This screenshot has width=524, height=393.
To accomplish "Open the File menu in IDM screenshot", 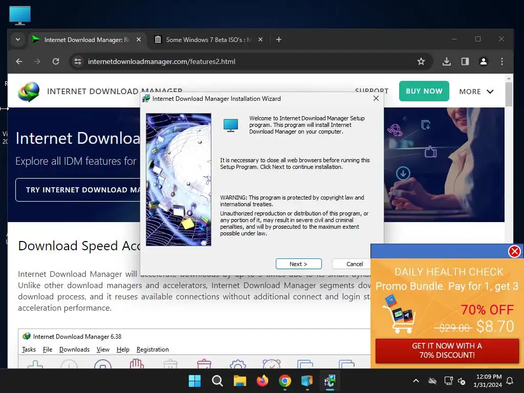I will 48,349.
